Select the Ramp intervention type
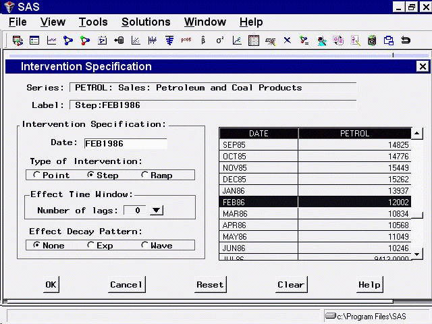432x324 pixels. [157, 175]
